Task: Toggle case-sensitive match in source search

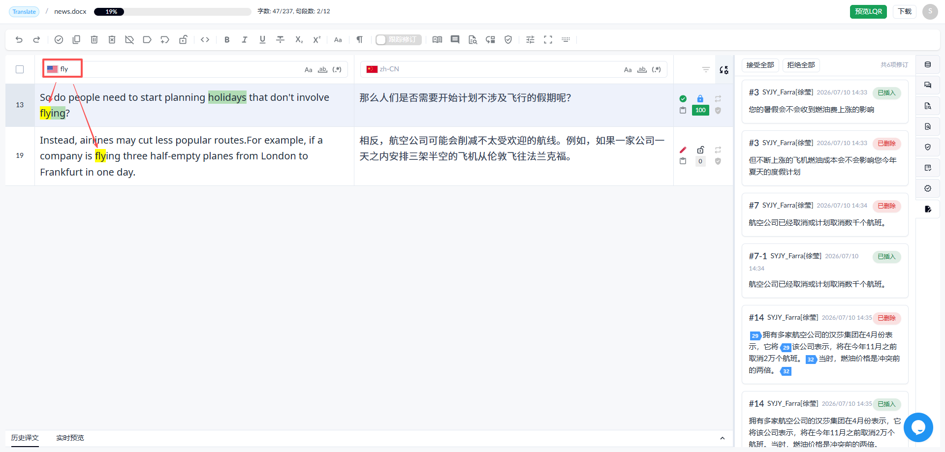Action: (x=308, y=70)
